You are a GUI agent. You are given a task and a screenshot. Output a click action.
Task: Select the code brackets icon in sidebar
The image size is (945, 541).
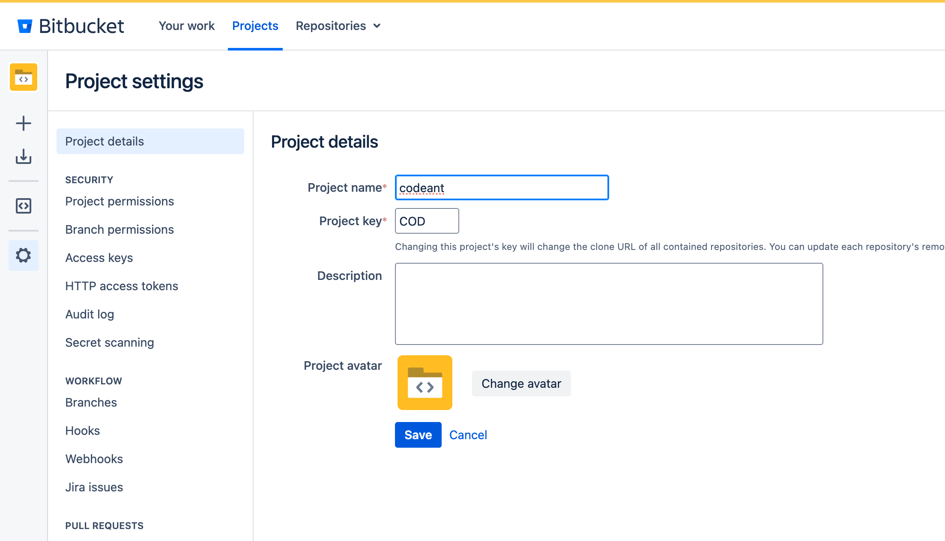pos(24,206)
